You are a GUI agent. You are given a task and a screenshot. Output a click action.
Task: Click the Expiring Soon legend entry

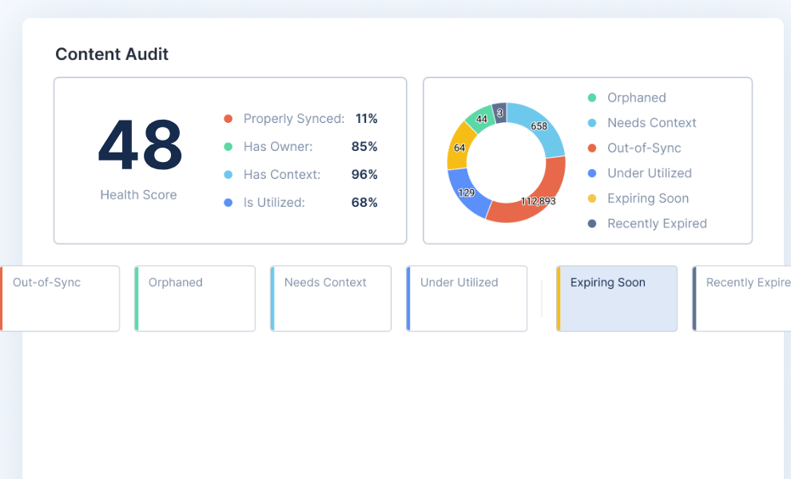click(x=648, y=199)
